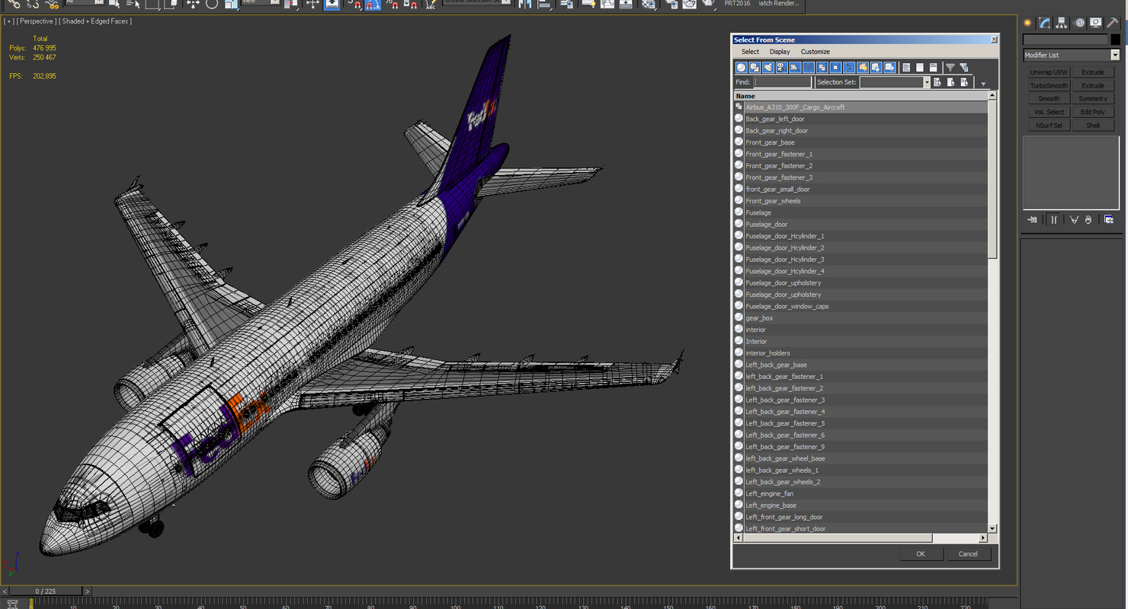The height and width of the screenshot is (609, 1128).
Task: Toggle Display Lights filter icon
Action: pyautogui.click(x=768, y=68)
